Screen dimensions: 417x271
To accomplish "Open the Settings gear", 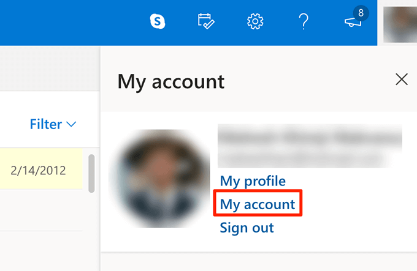I will click(x=254, y=22).
